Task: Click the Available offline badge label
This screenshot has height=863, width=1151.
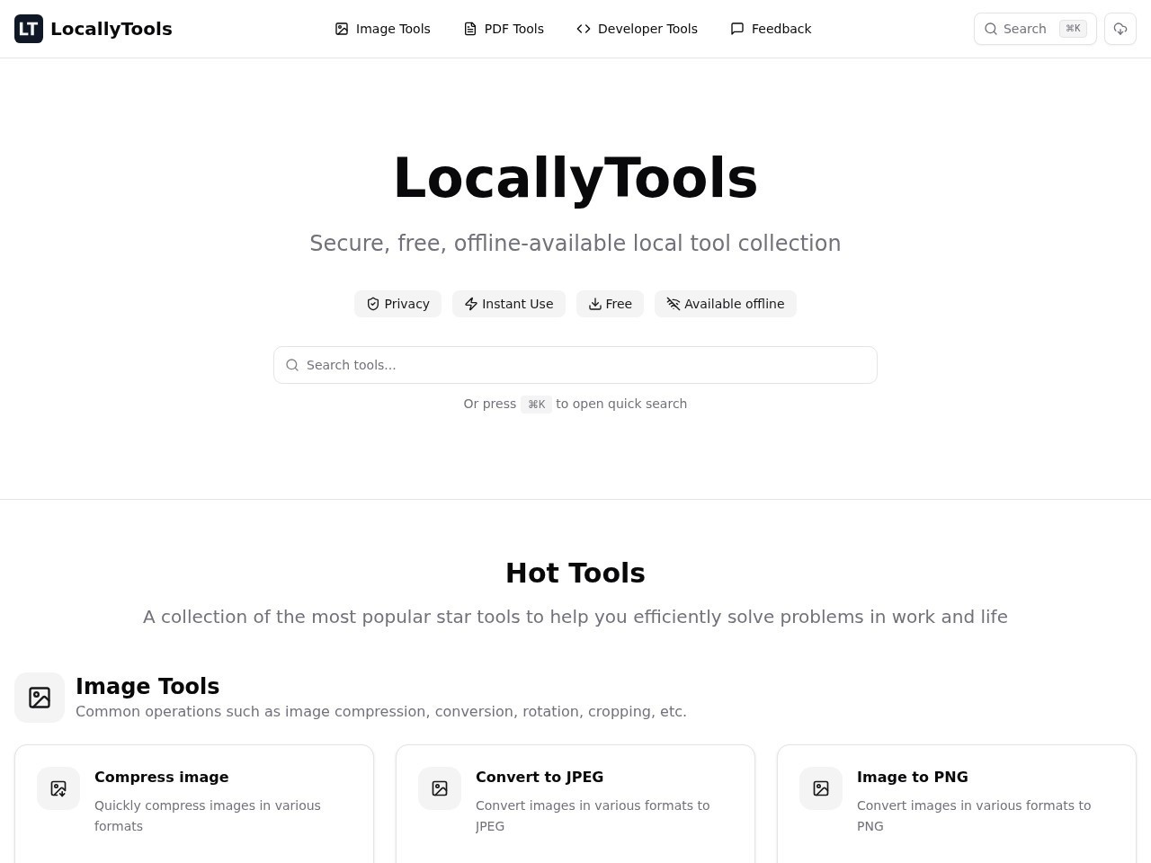Action: click(734, 304)
